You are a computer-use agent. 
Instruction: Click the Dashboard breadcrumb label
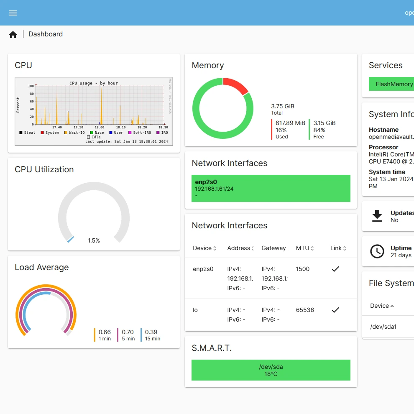[x=46, y=34]
